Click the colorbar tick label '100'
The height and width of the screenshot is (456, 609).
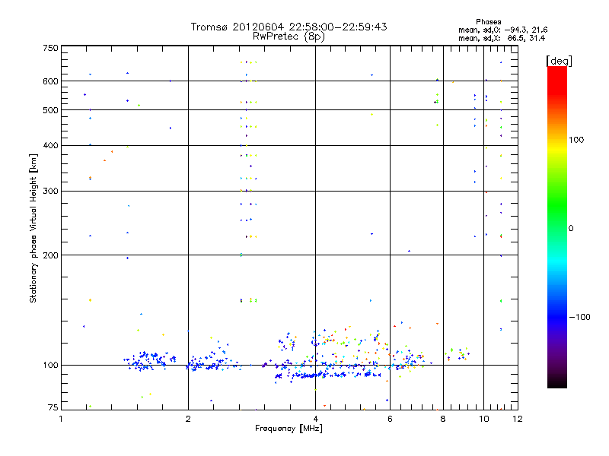(x=576, y=140)
